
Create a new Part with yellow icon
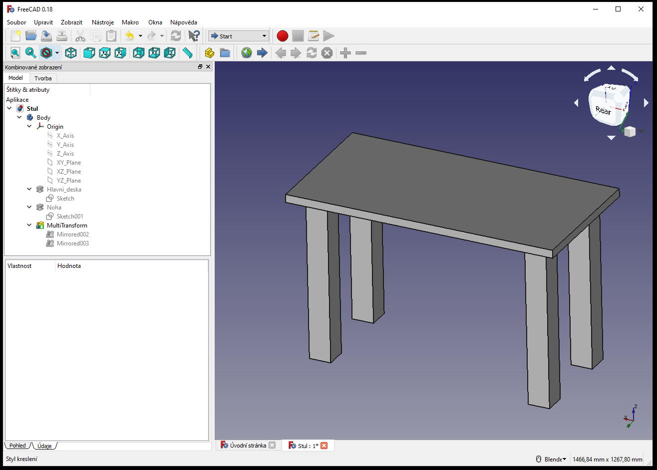click(210, 53)
